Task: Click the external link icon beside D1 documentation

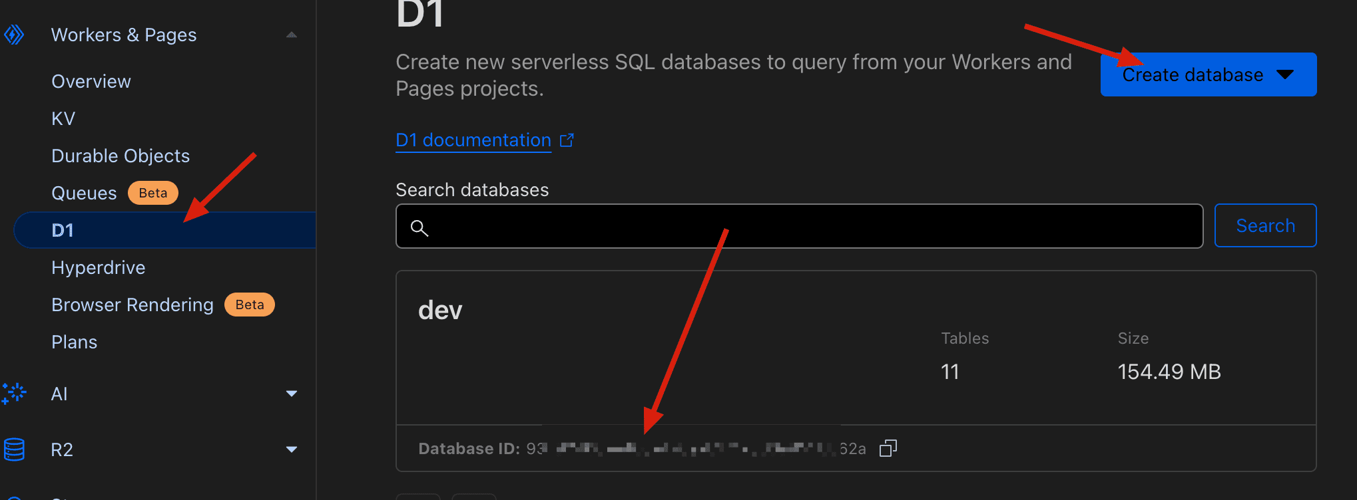Action: pos(567,140)
